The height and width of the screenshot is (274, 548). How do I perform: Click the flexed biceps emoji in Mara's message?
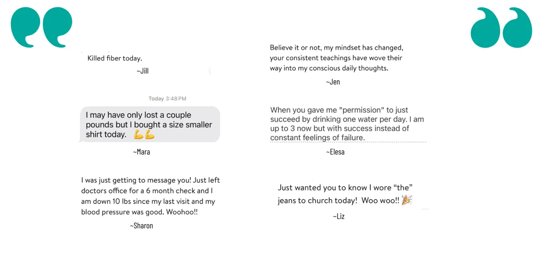(144, 135)
